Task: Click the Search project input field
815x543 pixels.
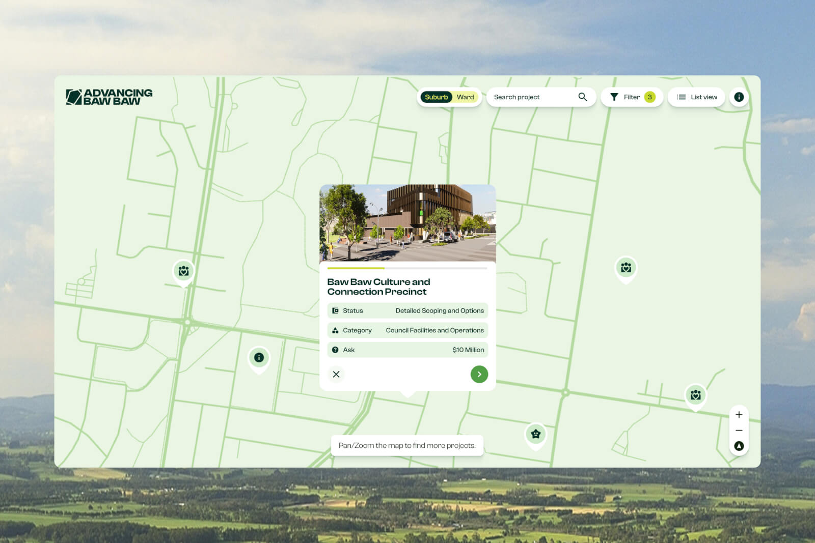Action: 532,97
